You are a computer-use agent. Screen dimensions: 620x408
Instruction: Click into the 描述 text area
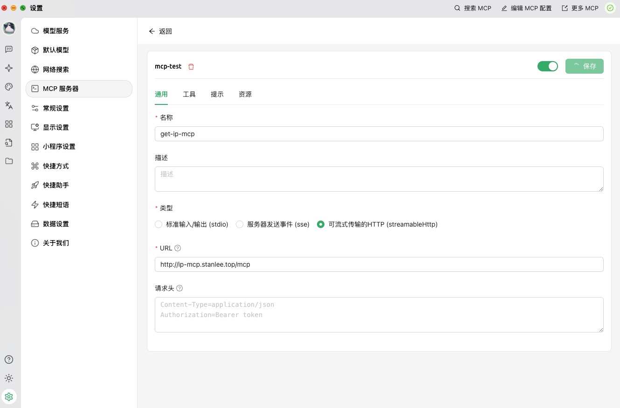379,179
